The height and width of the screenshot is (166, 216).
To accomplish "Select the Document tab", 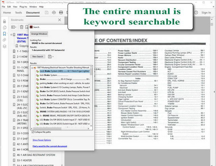I will [33, 13].
